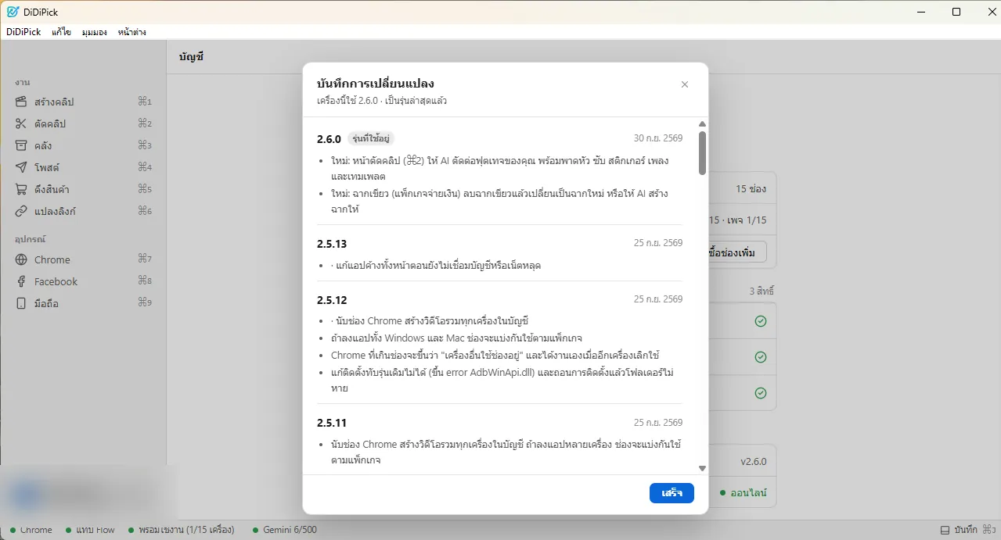The image size is (1001, 540).
Task: Open the shopping cart icon for ดึงสินค้า
Action: click(x=21, y=189)
